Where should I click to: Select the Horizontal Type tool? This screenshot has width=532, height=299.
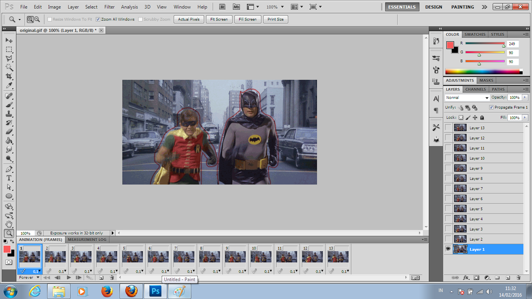tap(9, 178)
